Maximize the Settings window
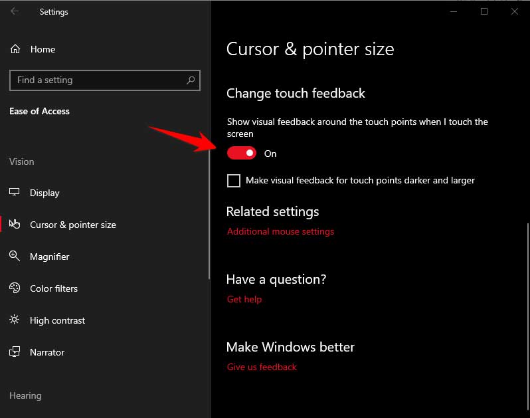Image resolution: width=530 pixels, height=418 pixels. [484, 11]
